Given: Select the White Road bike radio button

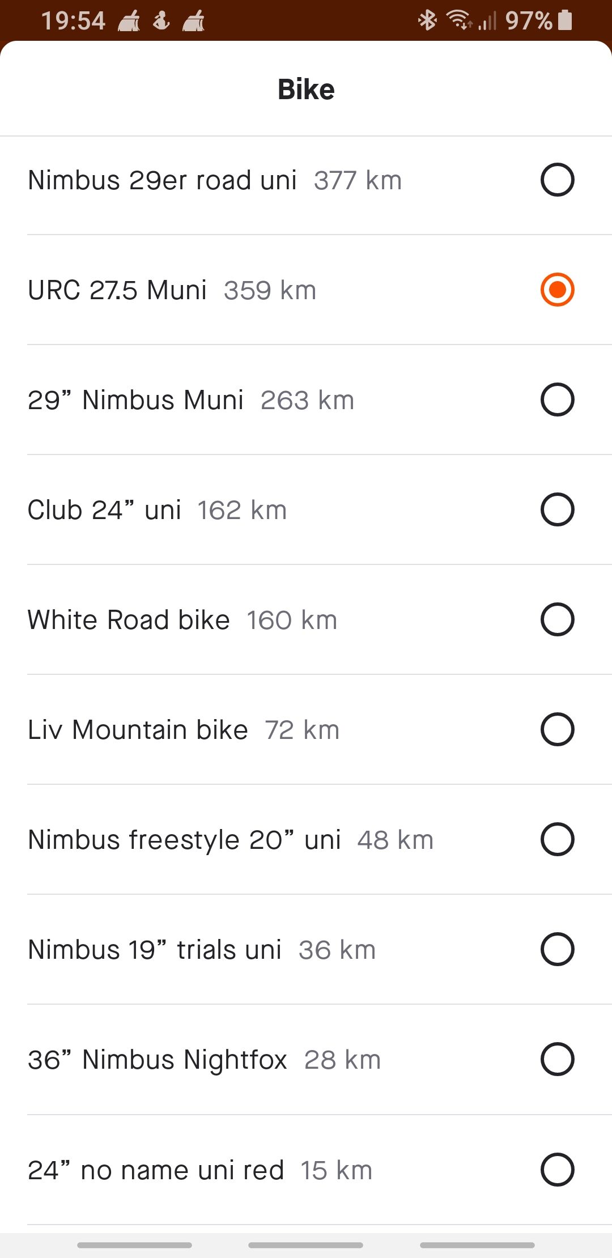Looking at the screenshot, I should [558, 619].
